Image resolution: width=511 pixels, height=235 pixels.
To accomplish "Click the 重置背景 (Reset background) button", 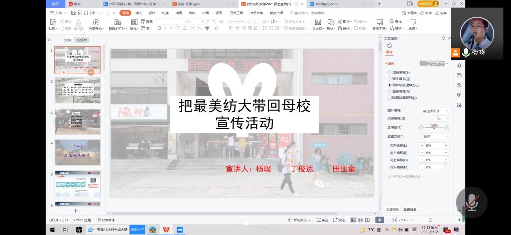I will 410,209.
